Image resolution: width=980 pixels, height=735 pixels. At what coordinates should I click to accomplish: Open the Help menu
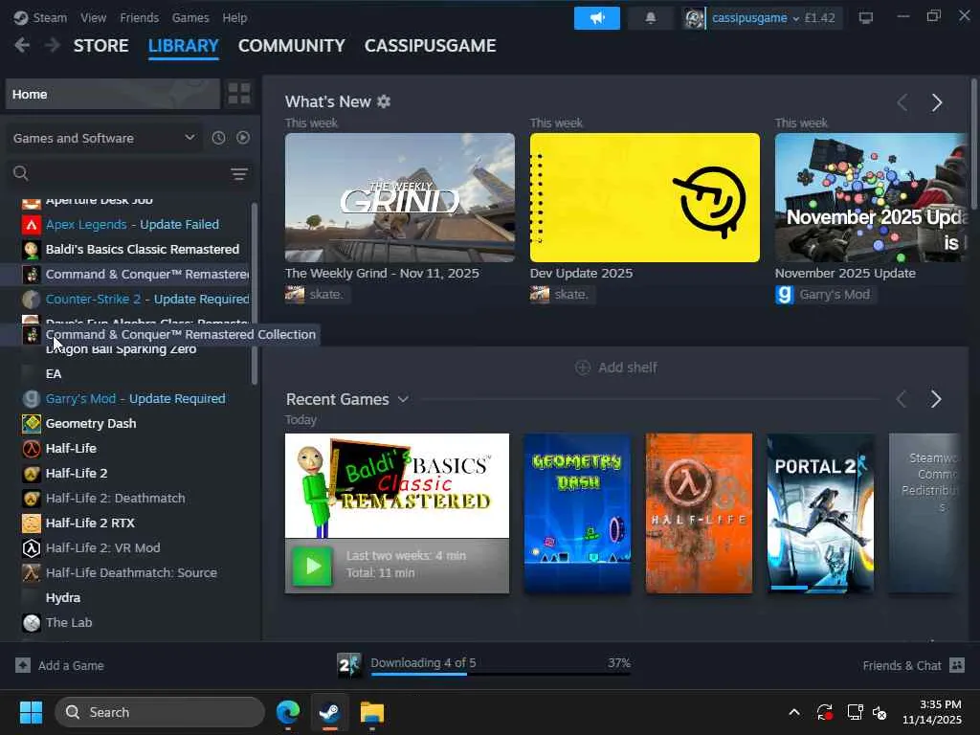coord(235,18)
